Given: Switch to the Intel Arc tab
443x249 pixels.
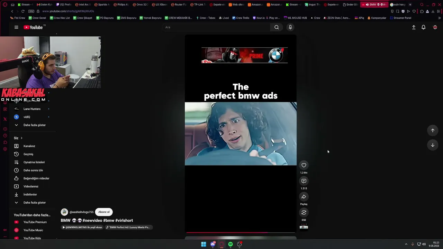Looking at the screenshot, I should click(83, 4).
